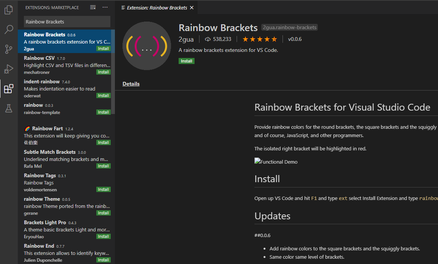This screenshot has width=438, height=264.
Task: Install the rainbow extension by rainbow-template
Action: coord(104,112)
